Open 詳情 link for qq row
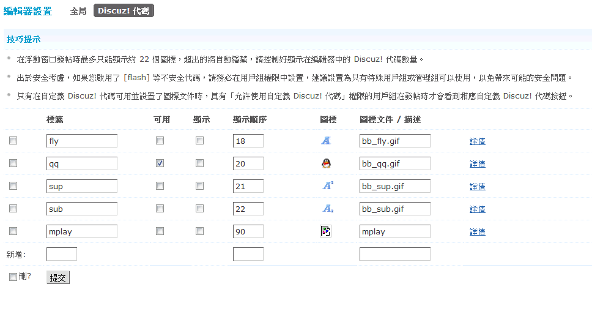Image resolution: width=592 pixels, height=314 pixels. (477, 164)
